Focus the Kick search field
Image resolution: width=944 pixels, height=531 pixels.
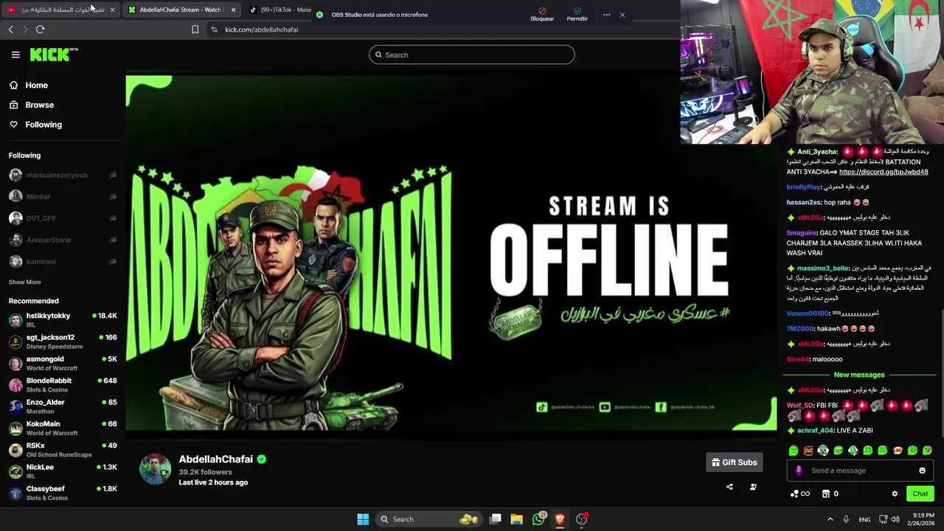click(x=471, y=55)
